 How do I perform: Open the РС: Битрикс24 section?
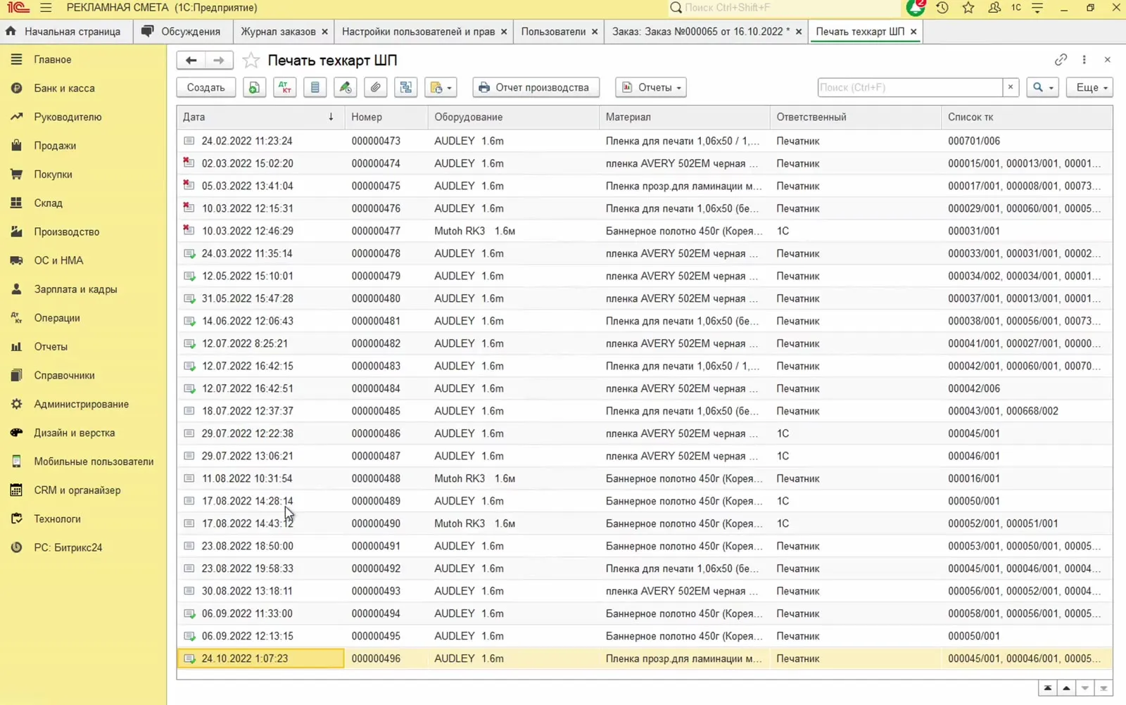68,547
